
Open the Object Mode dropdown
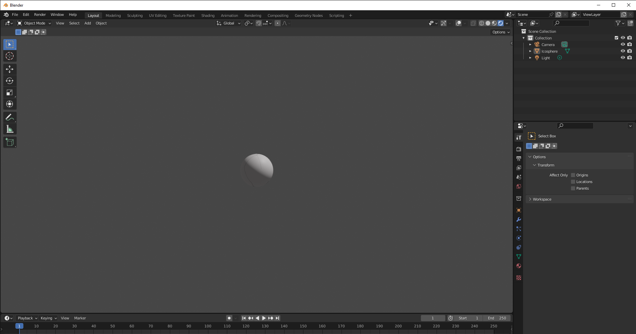pyautogui.click(x=34, y=23)
